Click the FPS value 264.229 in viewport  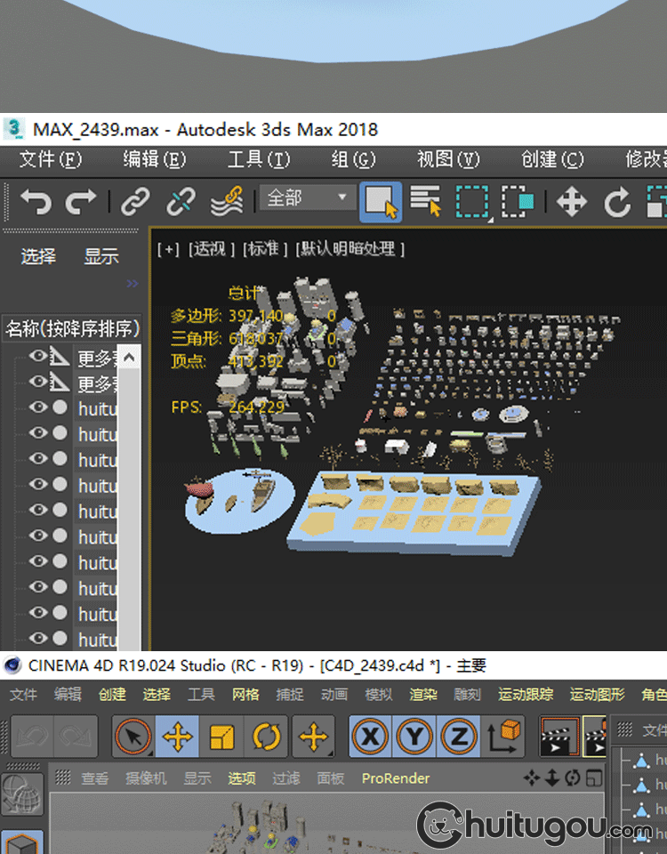[x=256, y=407]
